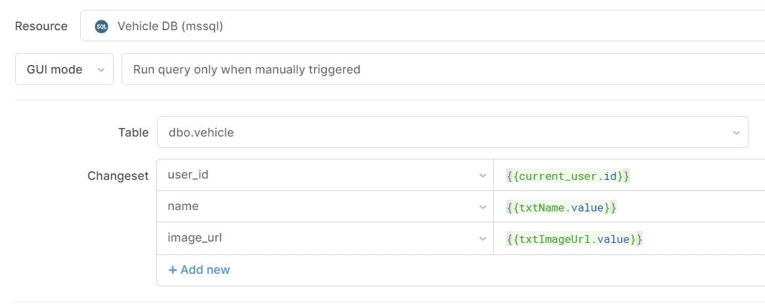Viewport: 765px width, 304px height.
Task: Click the Changeset label
Action: tap(118, 176)
